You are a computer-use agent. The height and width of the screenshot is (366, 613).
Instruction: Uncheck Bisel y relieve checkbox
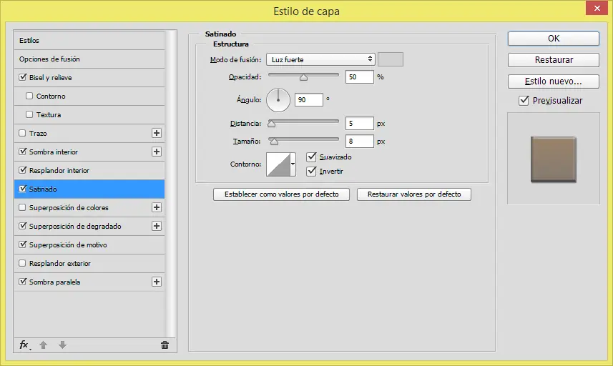pos(23,77)
